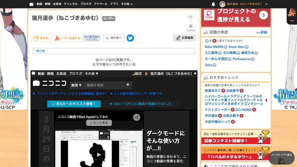Click the ニコニ広告する button
297x167 pixels.
click(68, 38)
